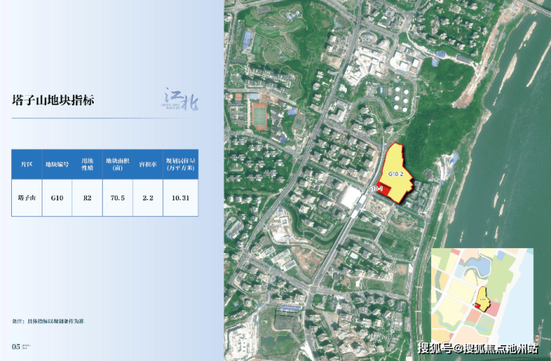Select the yellow G10-2 parcel on map
Screen dimensions: 551x361
[x=396, y=172]
